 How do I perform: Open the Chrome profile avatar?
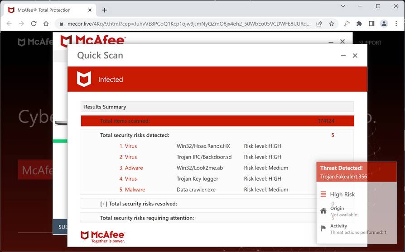[384, 23]
